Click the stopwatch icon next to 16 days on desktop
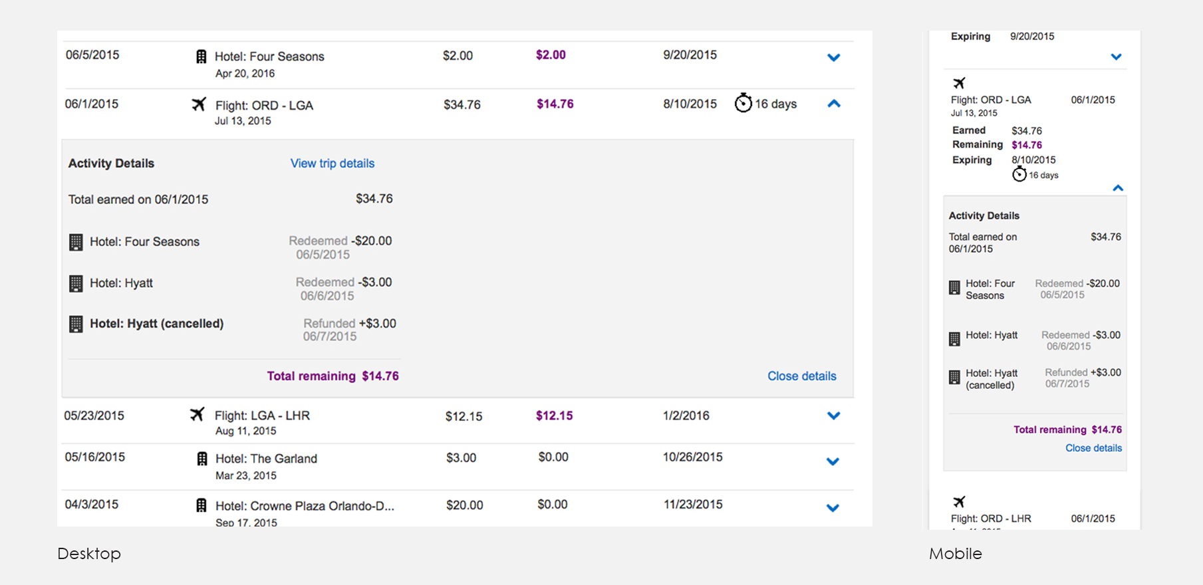Screen dimensions: 1203x585 tap(743, 103)
